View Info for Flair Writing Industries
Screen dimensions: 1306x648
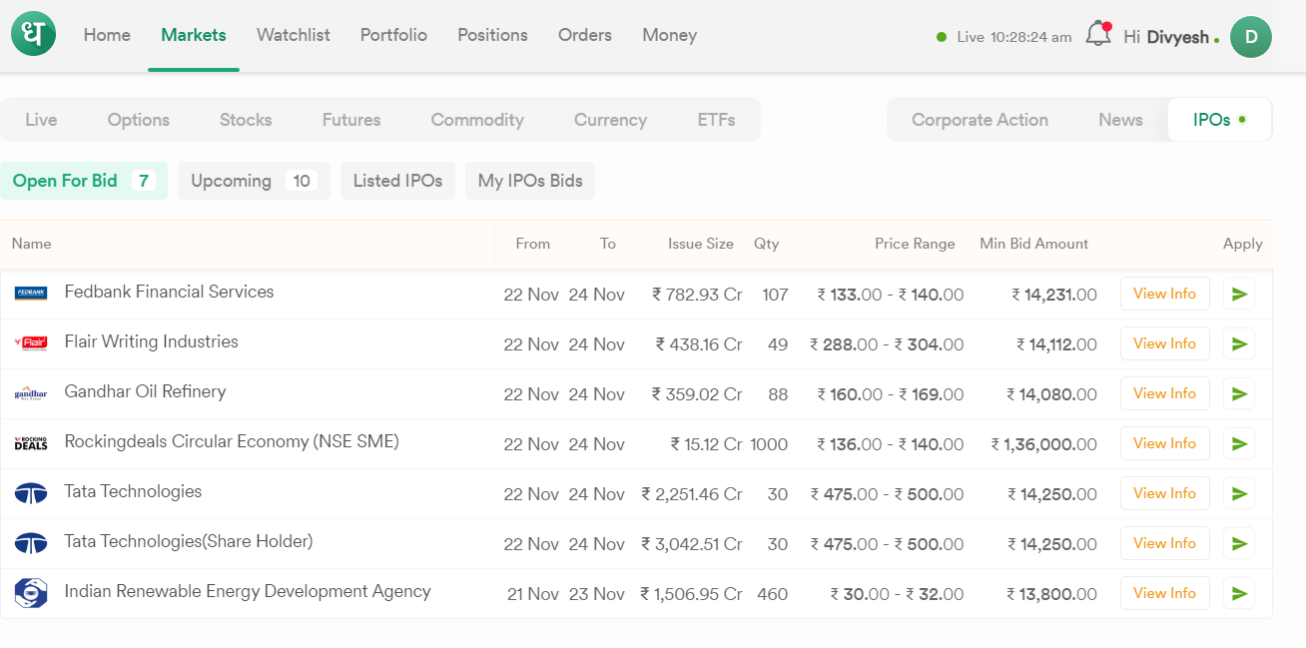[x=1164, y=343]
